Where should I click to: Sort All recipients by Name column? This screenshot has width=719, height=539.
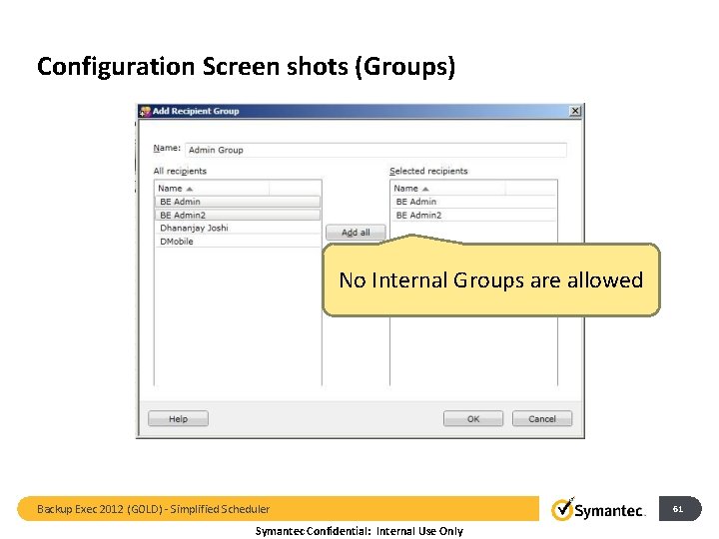212,188
